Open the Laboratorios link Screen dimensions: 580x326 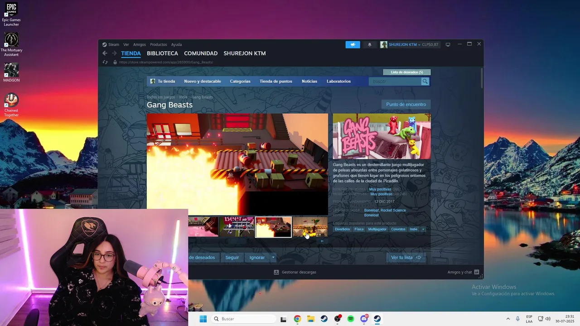tap(338, 81)
